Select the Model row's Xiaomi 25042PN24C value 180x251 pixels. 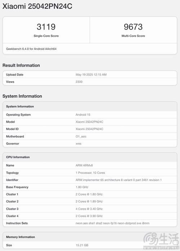pos(89,122)
